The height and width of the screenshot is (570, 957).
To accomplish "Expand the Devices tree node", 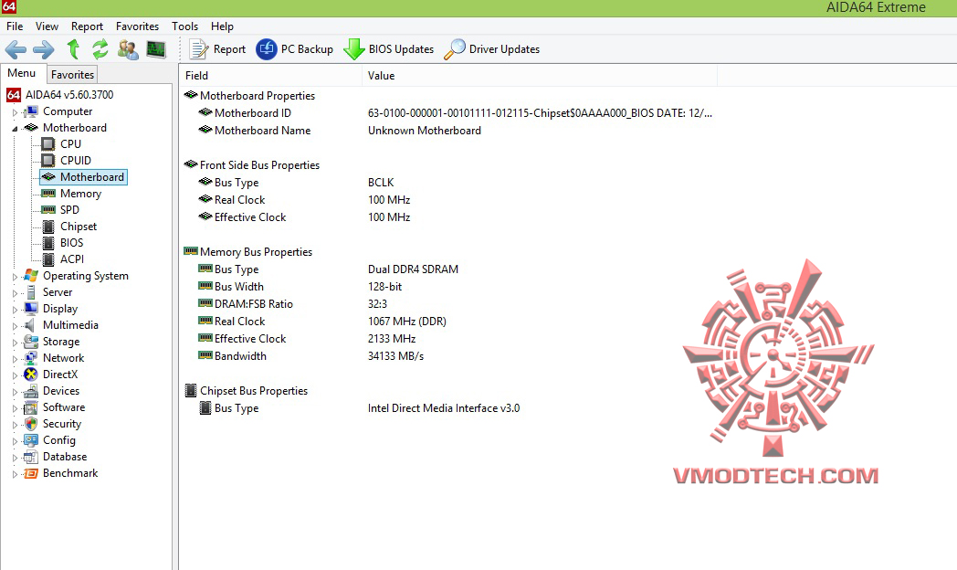I will 15,392.
